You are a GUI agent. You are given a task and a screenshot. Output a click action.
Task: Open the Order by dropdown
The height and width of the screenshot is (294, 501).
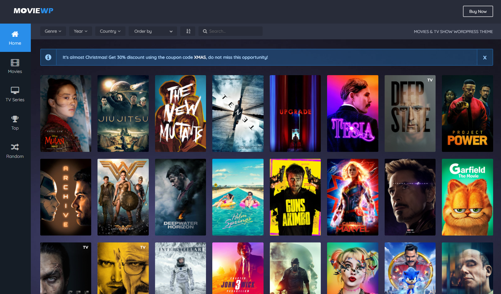click(153, 31)
